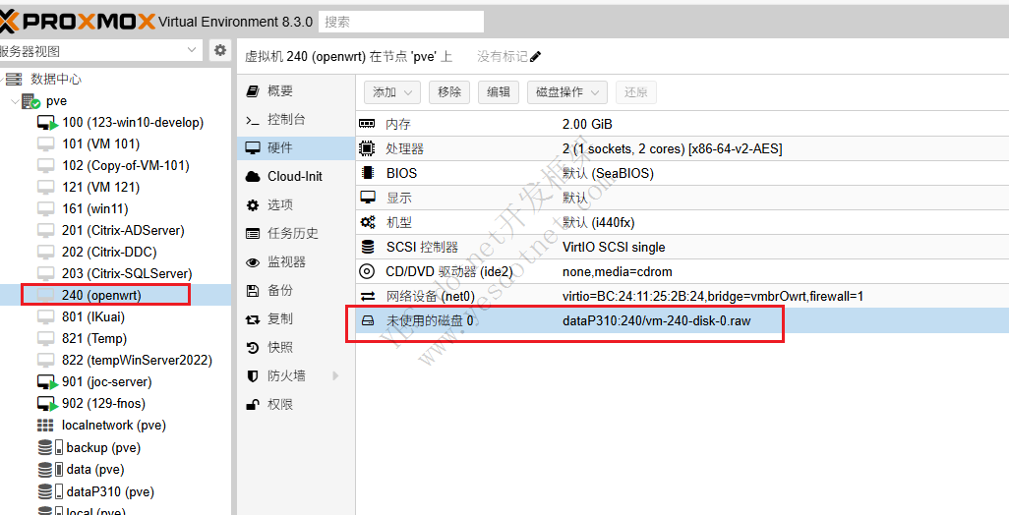
Task: Click the localnetwork grid icon
Action: [45, 425]
